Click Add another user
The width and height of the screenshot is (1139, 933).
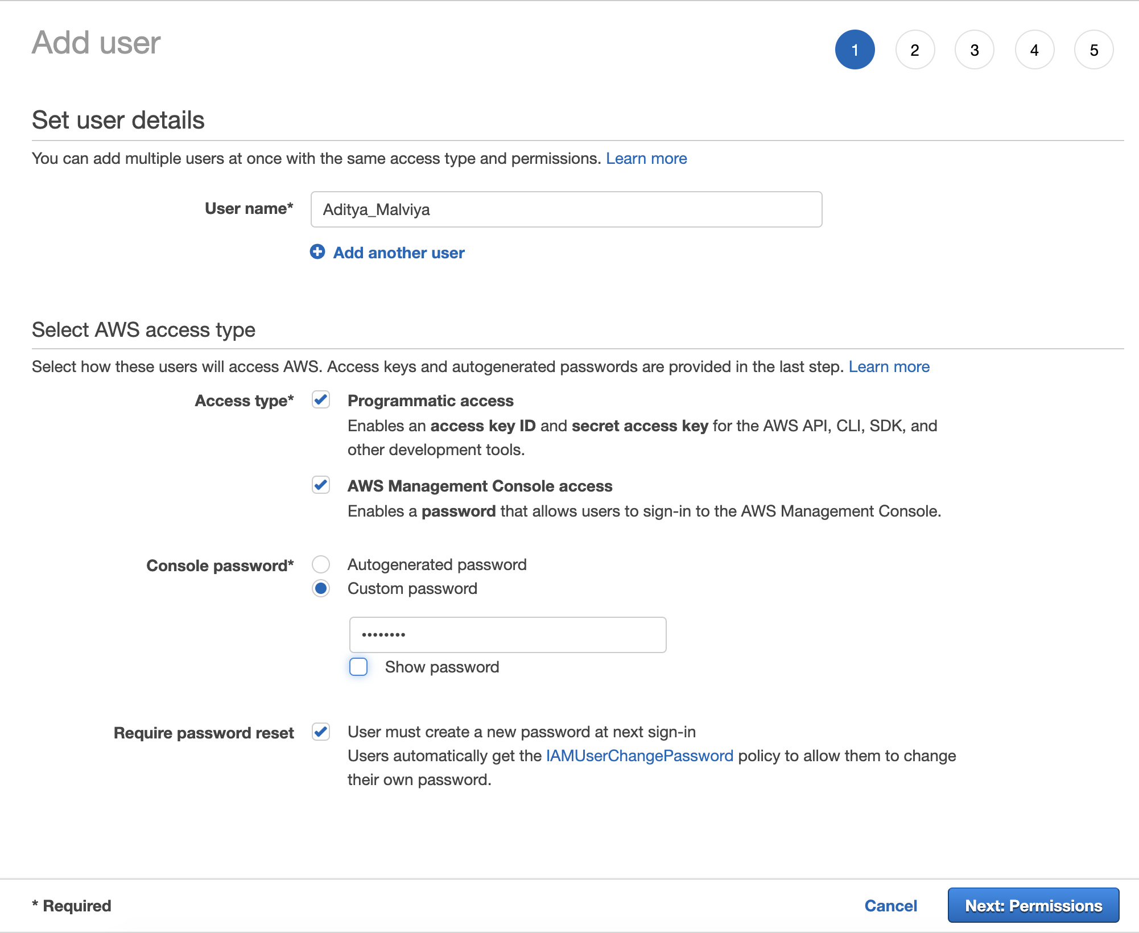[x=398, y=253]
